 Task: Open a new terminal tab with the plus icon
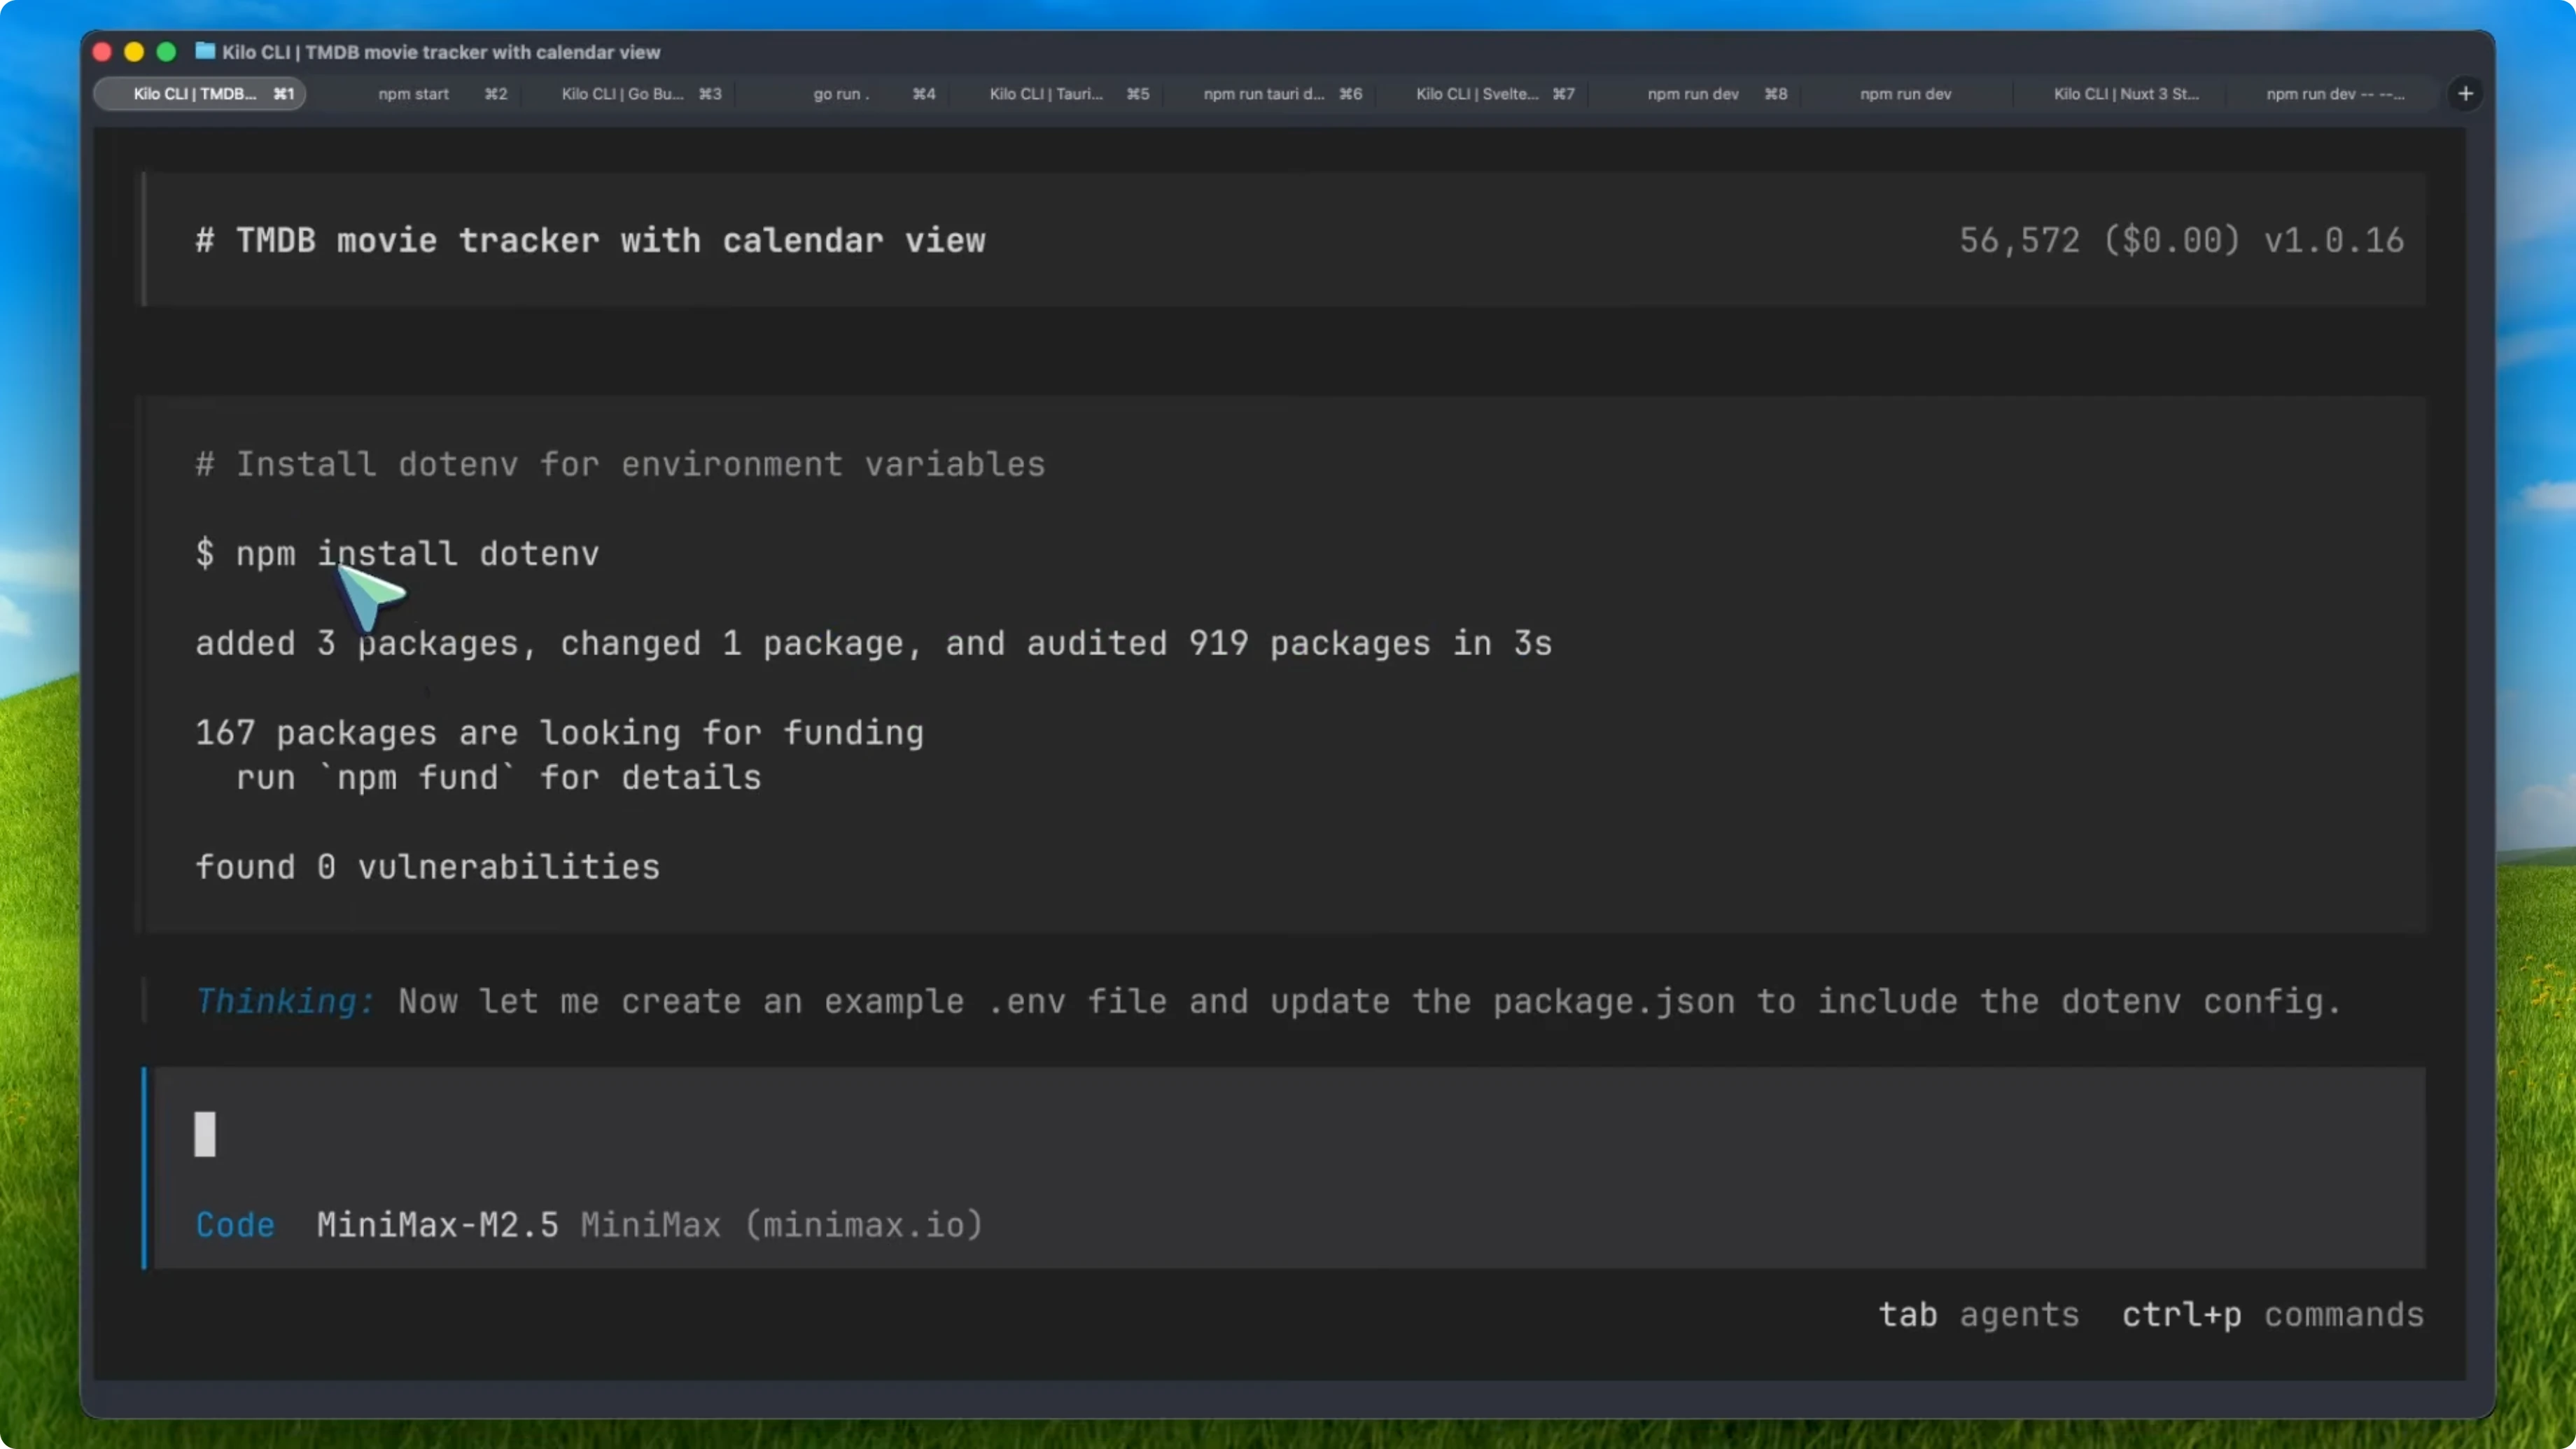point(2466,93)
